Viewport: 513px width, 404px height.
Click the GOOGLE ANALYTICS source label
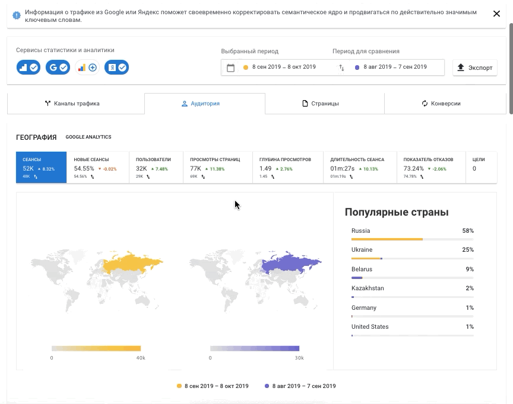point(88,137)
